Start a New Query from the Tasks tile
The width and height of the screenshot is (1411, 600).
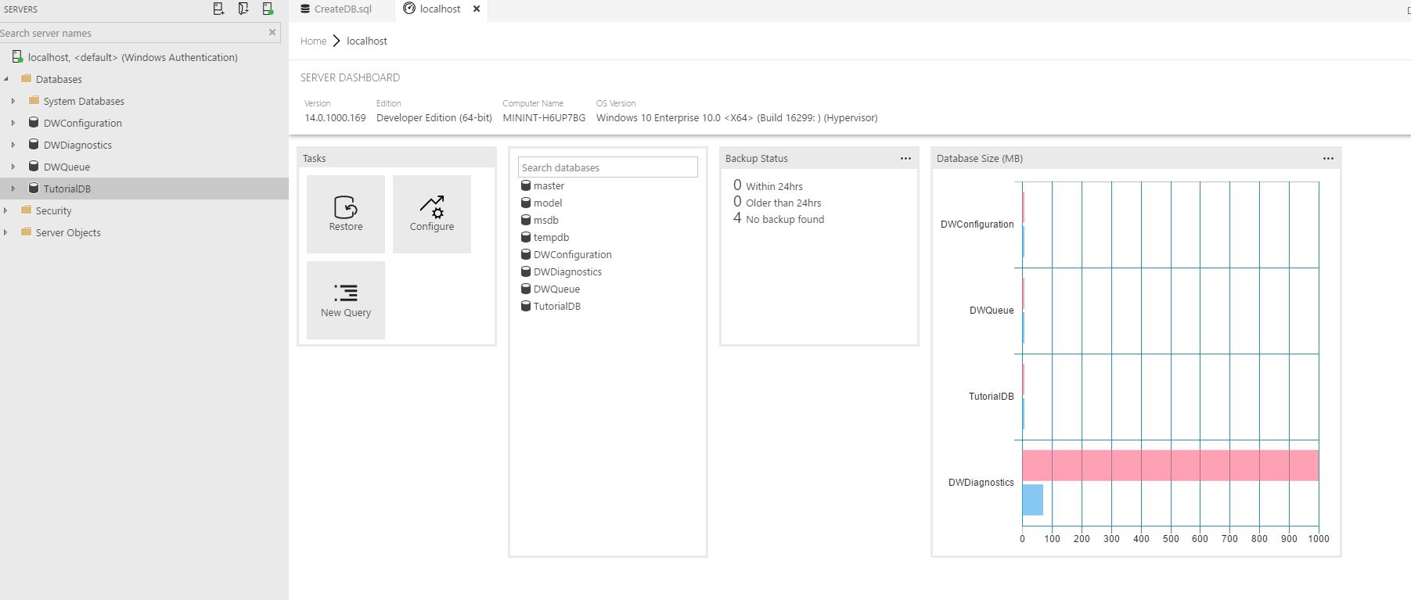pyautogui.click(x=346, y=300)
